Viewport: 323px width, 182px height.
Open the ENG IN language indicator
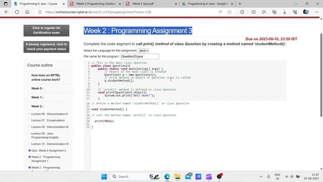[x=278, y=176]
